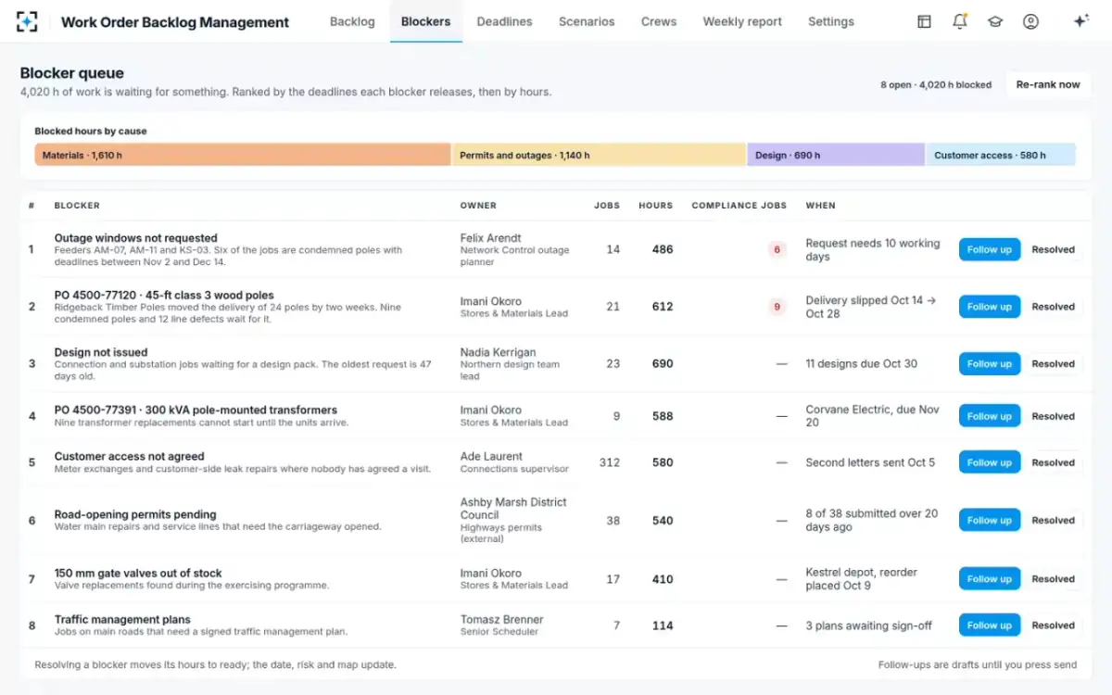1112x695 pixels.
Task: Click the 690 hours value
Action: point(663,364)
